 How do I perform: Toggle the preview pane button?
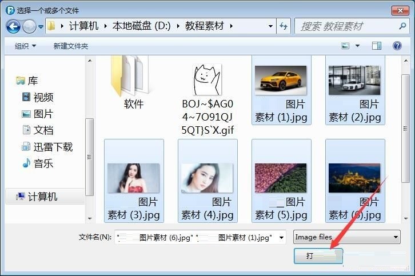(377, 46)
